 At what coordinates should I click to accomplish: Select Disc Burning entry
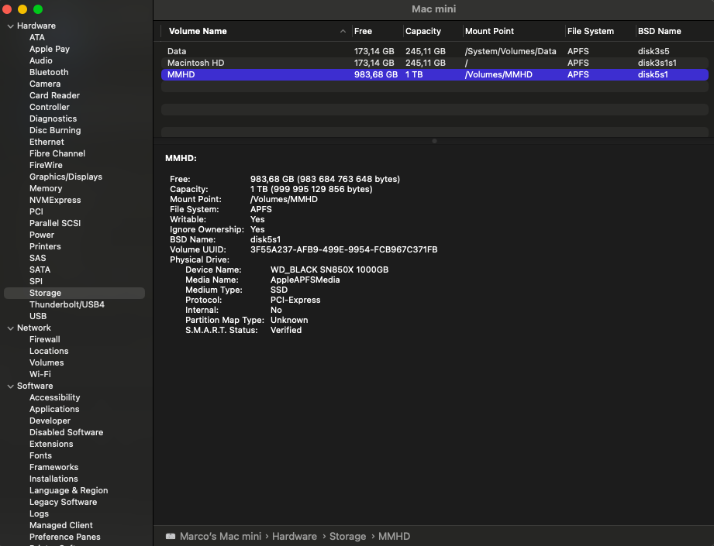coord(55,130)
